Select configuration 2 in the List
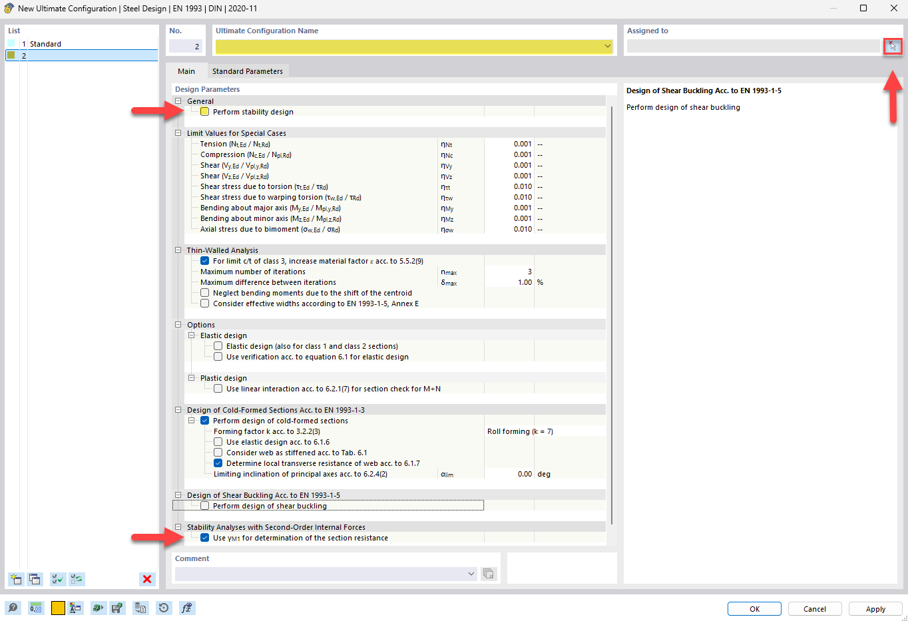Screen dimensions: 908x621 click(x=82, y=56)
